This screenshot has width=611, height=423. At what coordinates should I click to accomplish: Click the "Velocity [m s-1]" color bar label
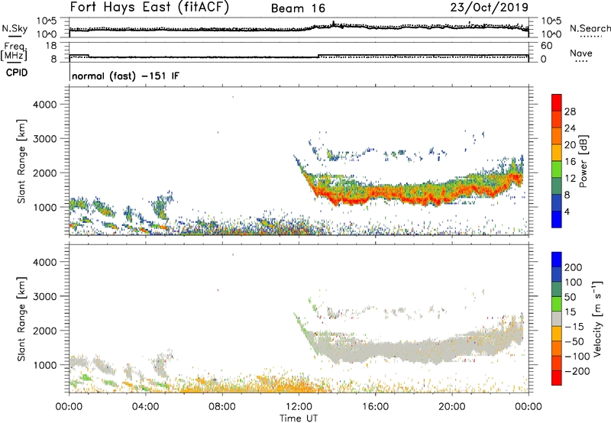[x=597, y=318]
